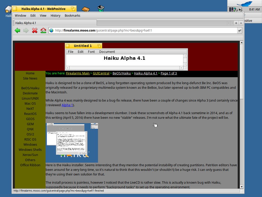Open the Edit menu in WebPositive
The image size is (262, 197).
pyautogui.click(x=33, y=16)
